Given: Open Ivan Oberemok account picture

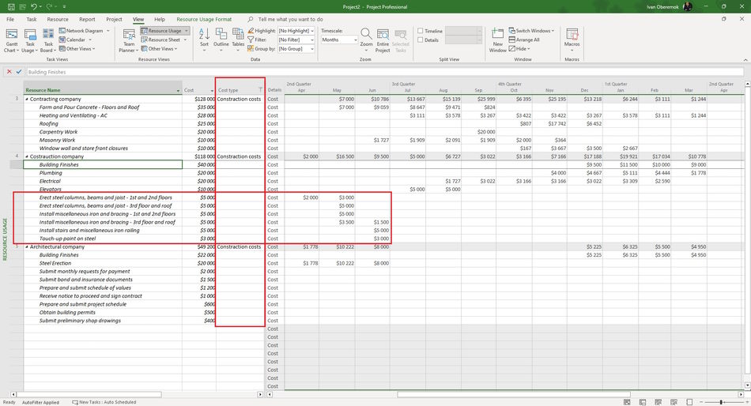Looking at the screenshot, I should coord(687,6).
